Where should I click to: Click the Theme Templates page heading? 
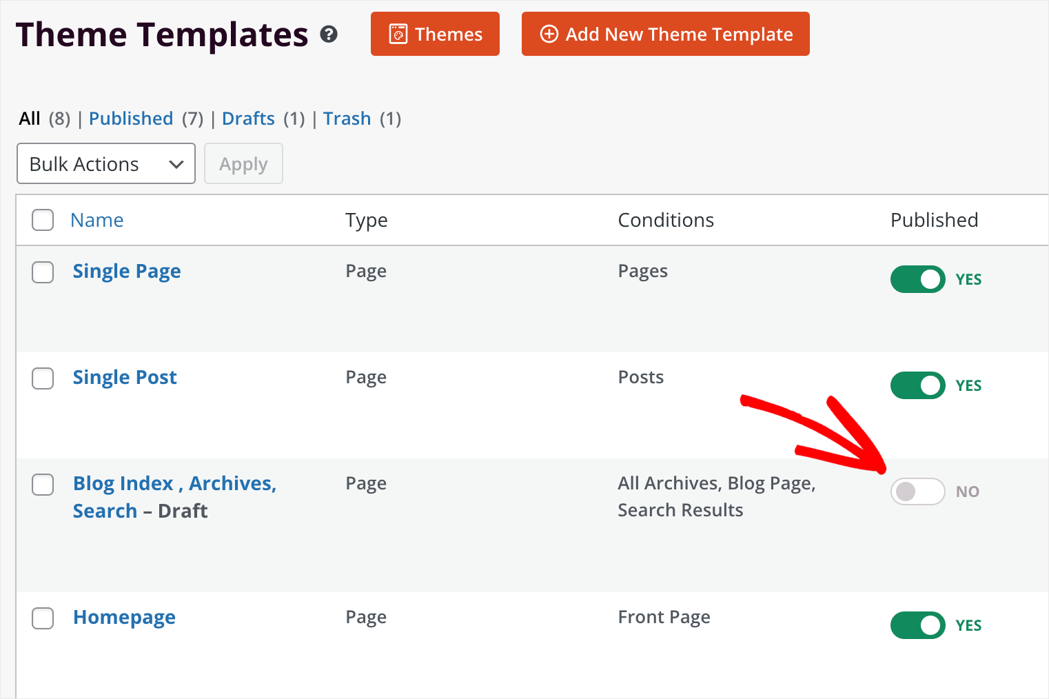click(162, 34)
